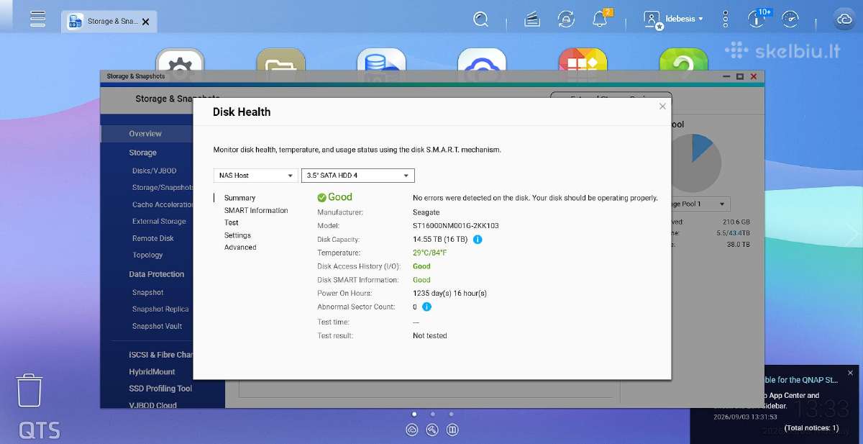The width and height of the screenshot is (863, 444).
Task: Select SSD Profiling Tool in the sidebar
Action: click(x=160, y=388)
